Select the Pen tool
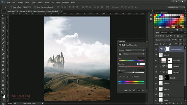 pyautogui.click(x=3, y=69)
